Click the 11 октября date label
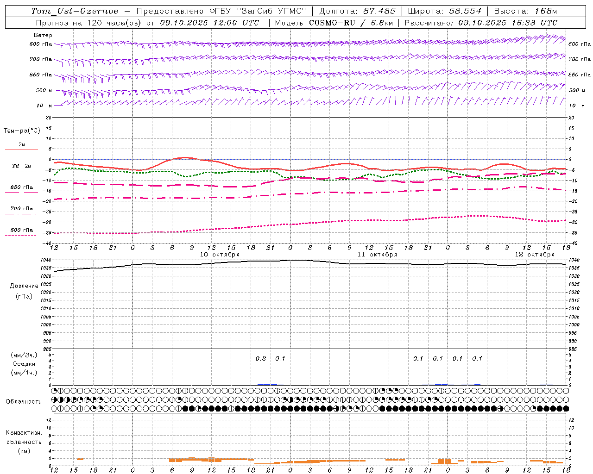Screen dimensions: 593x474 [377, 255]
